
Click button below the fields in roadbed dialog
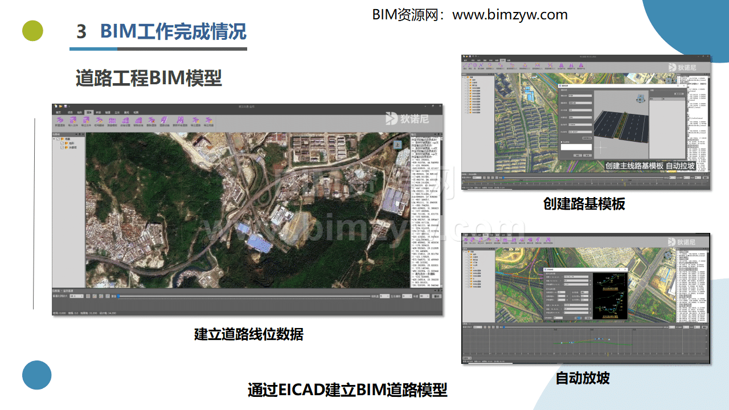(x=587, y=138)
